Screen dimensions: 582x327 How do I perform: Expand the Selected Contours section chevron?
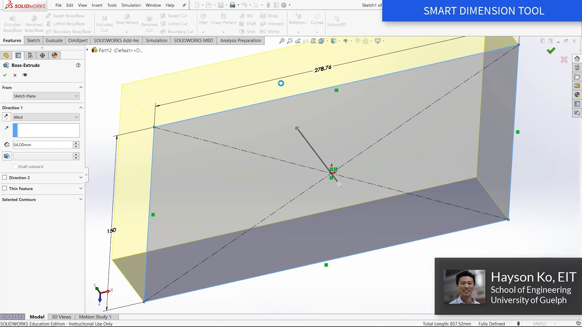[81, 199]
